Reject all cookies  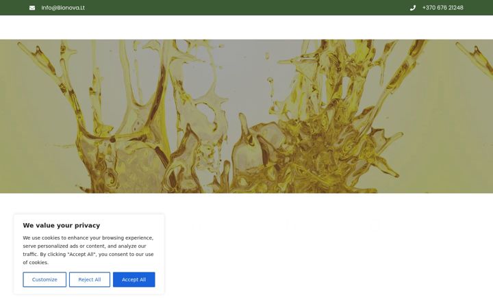[x=90, y=279]
